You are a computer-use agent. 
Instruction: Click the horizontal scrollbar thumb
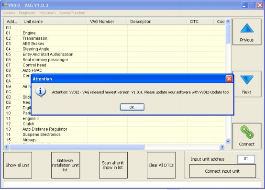pos(77,147)
